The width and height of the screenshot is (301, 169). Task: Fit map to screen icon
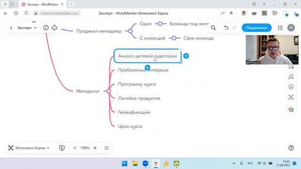(107, 148)
